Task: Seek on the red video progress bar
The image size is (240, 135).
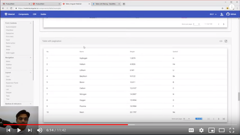Action: pos(85,125)
